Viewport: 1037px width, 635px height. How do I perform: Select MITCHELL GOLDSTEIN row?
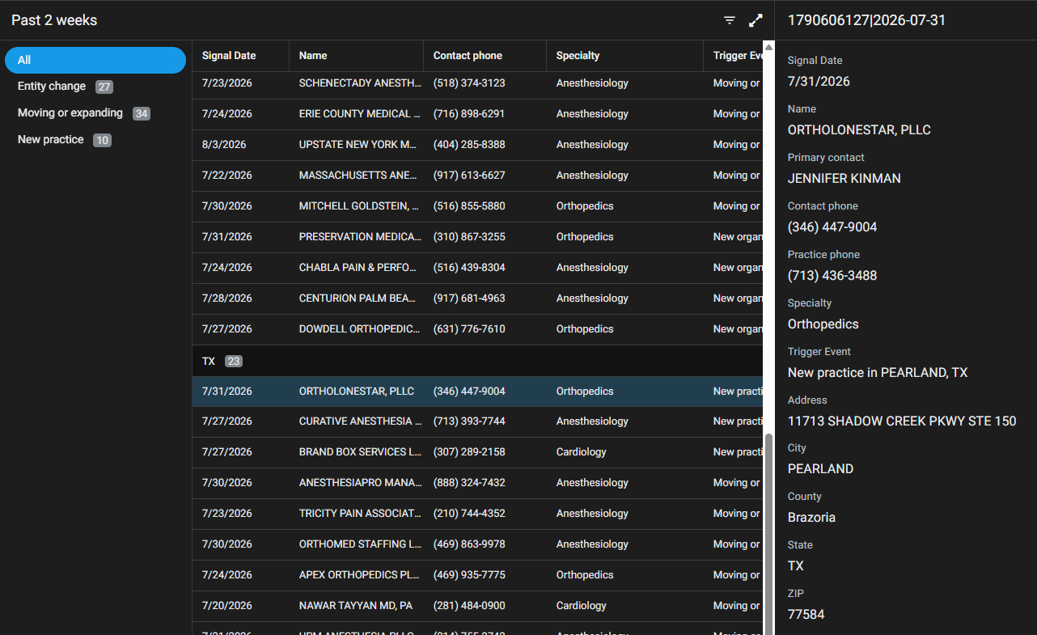477,206
